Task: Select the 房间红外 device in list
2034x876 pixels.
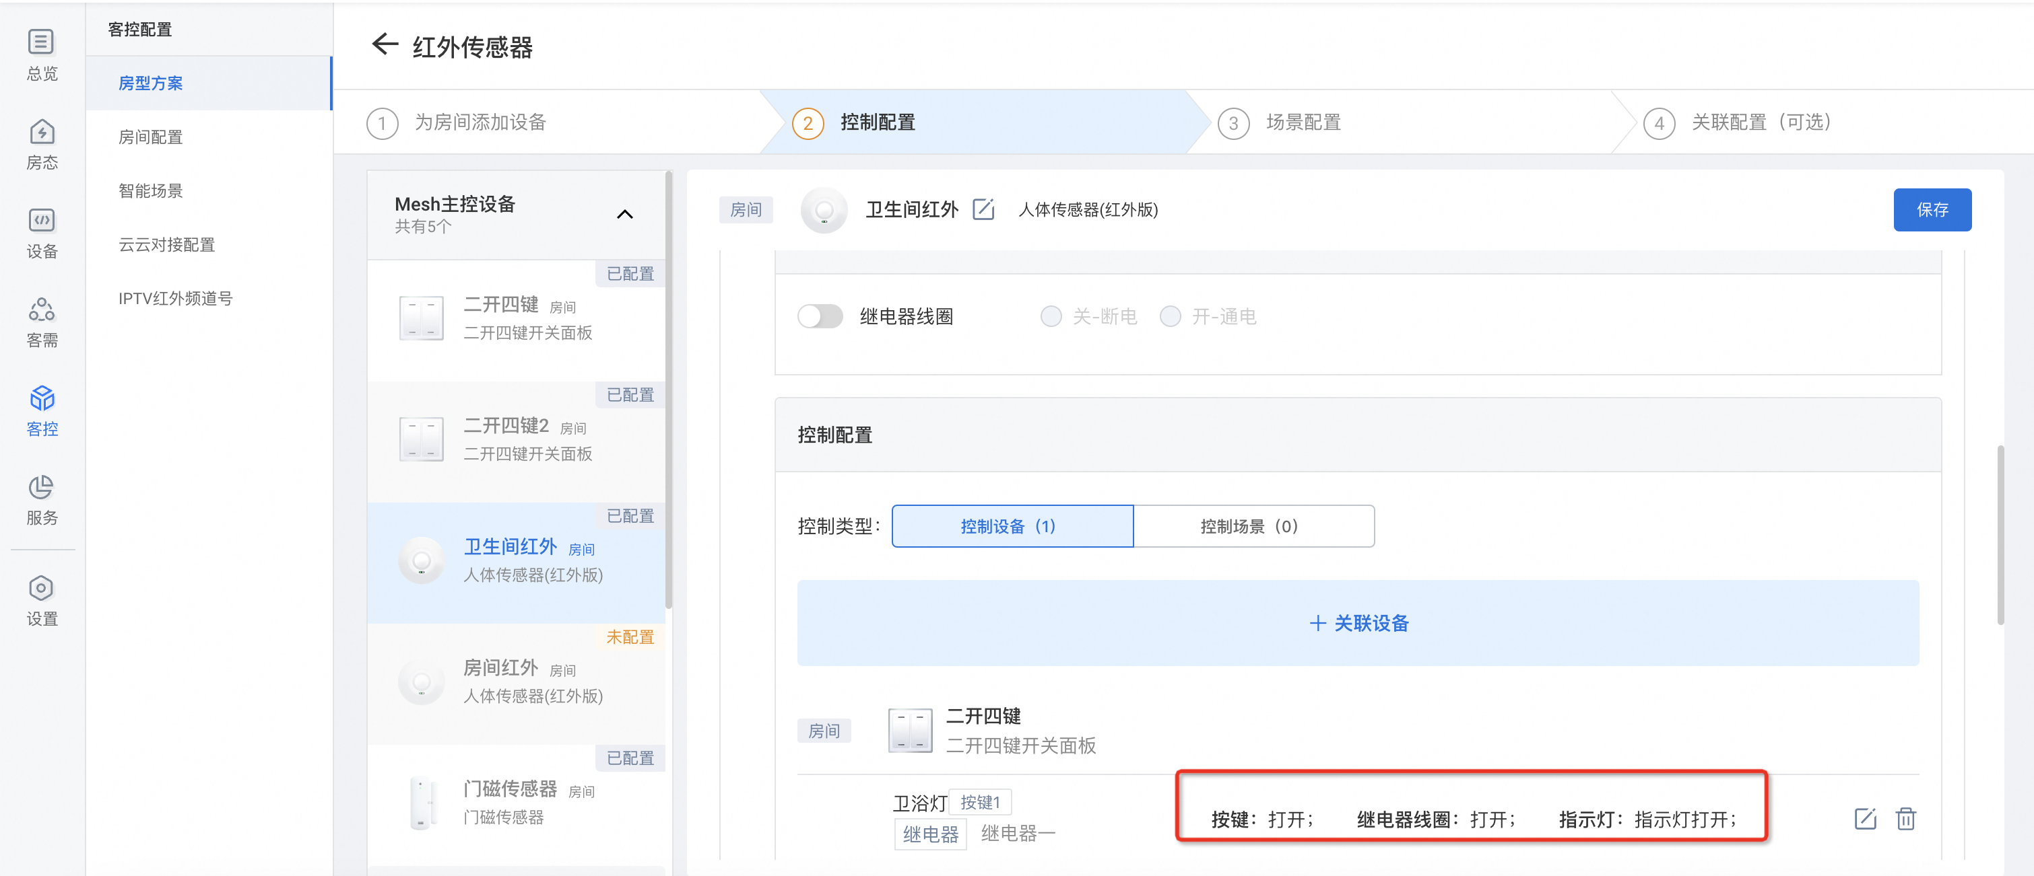Action: 517,683
